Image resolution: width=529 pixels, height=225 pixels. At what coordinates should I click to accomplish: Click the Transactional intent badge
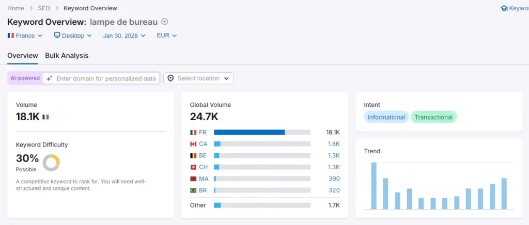click(433, 117)
